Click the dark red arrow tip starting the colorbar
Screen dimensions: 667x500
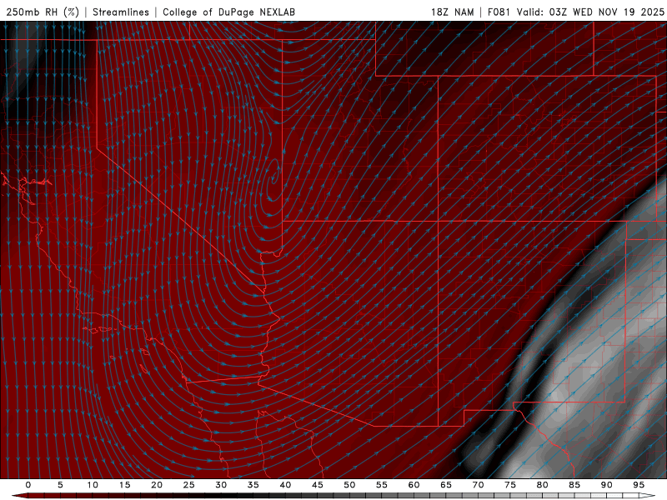pyautogui.click(x=19, y=496)
